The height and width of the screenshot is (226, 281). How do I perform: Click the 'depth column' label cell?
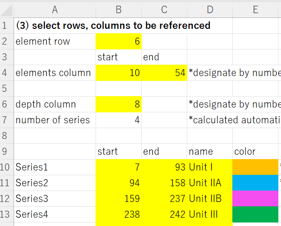55,104
